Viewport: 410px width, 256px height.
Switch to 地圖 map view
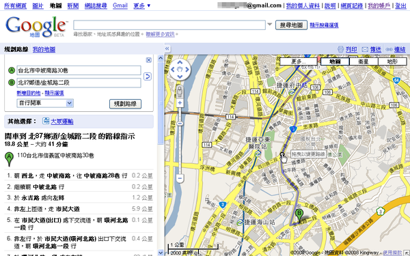tap(335, 61)
